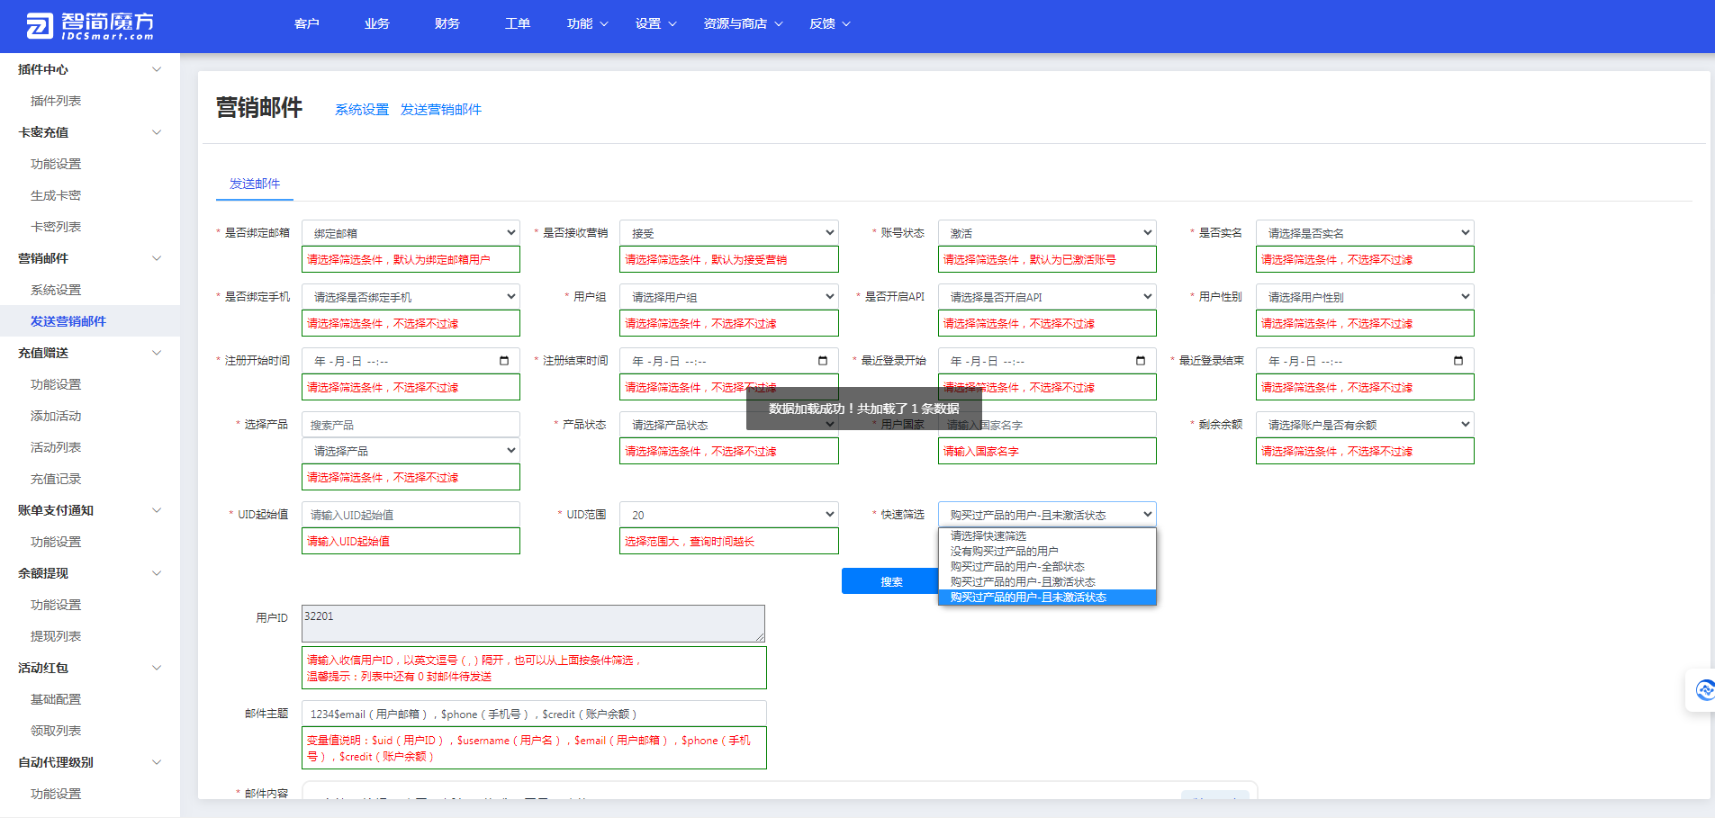Open calendar picker for 注册结束时间
The height and width of the screenshot is (818, 1715).
pyautogui.click(x=823, y=361)
